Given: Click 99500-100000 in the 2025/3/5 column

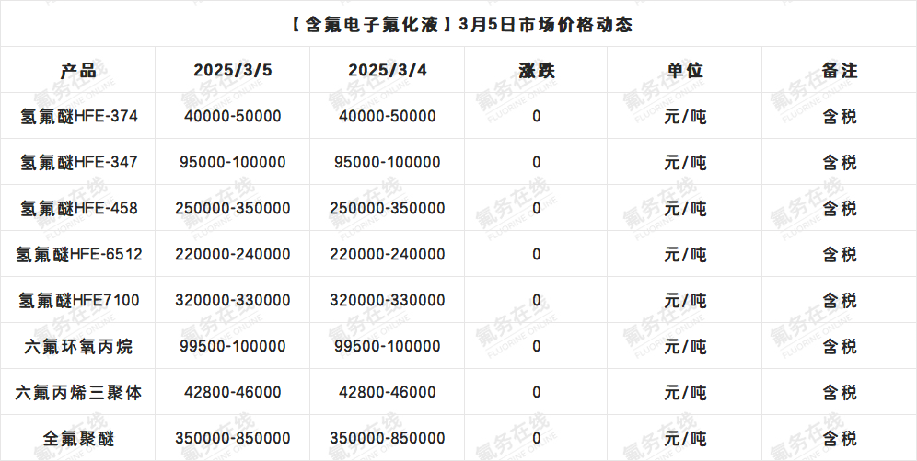Looking at the screenshot, I should 233,346.
